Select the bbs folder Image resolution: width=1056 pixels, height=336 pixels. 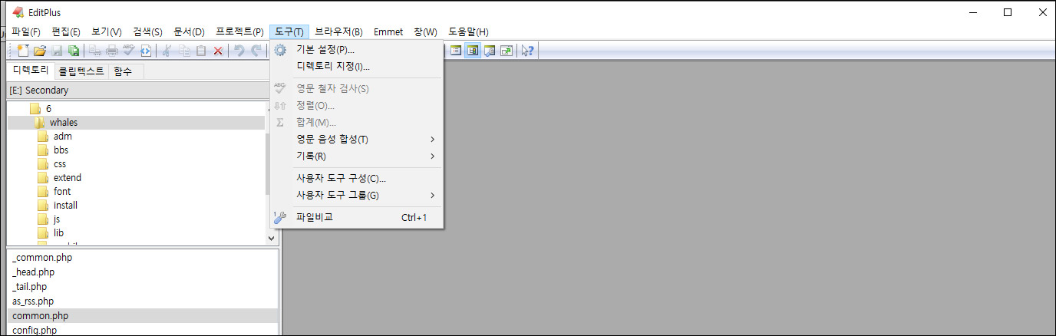[61, 150]
